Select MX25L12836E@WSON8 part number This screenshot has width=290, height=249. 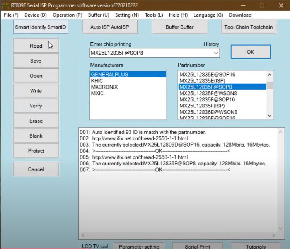pyautogui.click(x=222, y=112)
